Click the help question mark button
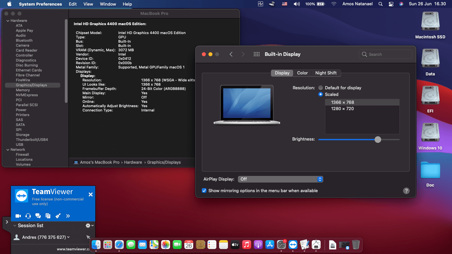 pyautogui.click(x=406, y=191)
